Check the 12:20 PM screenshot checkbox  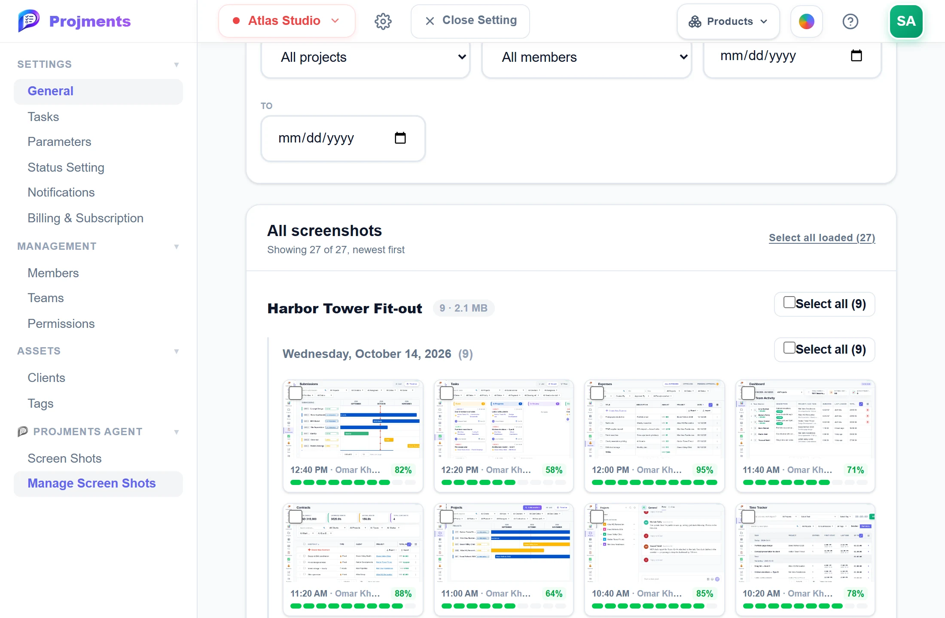(x=447, y=393)
